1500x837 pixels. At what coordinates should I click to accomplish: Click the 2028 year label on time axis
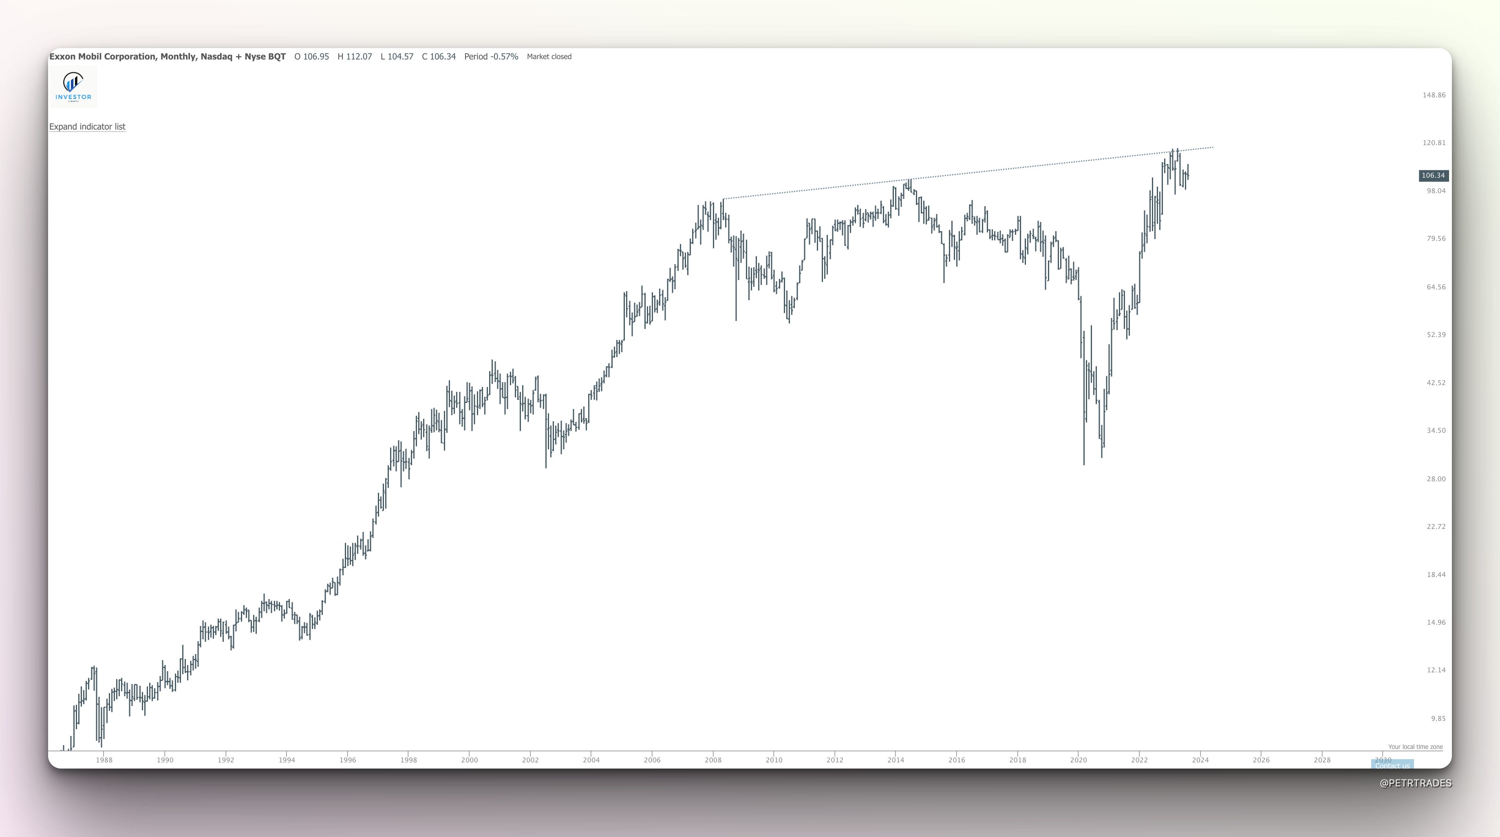click(x=1322, y=760)
